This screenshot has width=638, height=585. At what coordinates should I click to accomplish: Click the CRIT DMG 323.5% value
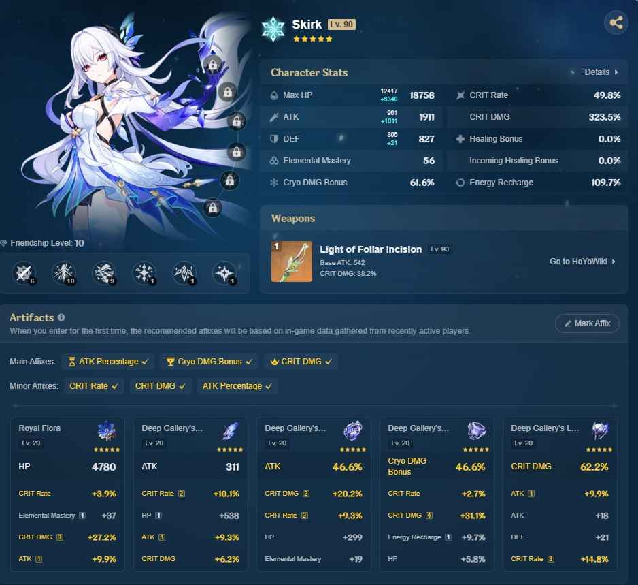click(x=605, y=117)
